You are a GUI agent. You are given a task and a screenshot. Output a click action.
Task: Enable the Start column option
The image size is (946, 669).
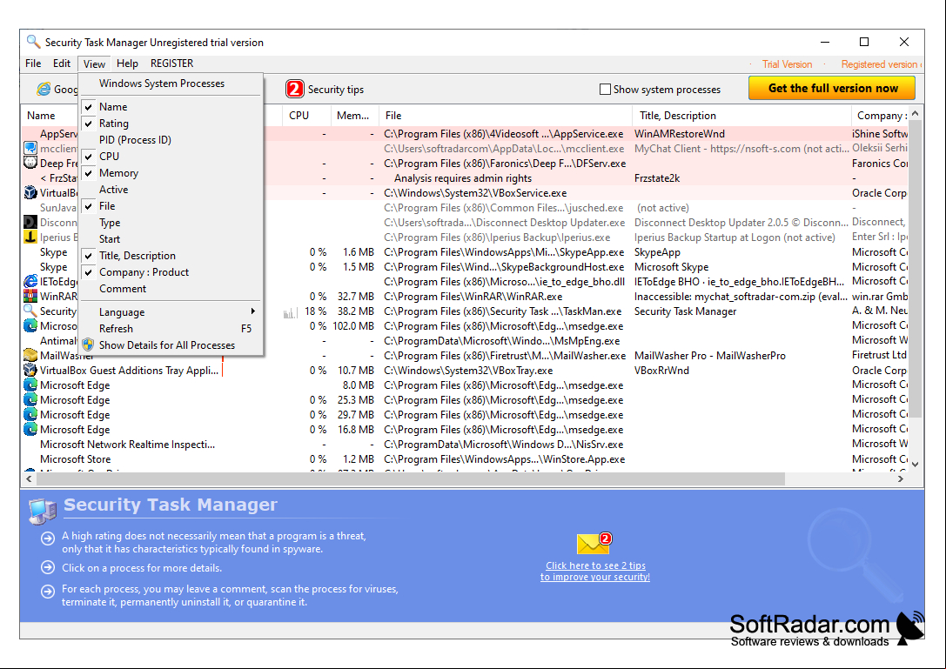point(171,239)
